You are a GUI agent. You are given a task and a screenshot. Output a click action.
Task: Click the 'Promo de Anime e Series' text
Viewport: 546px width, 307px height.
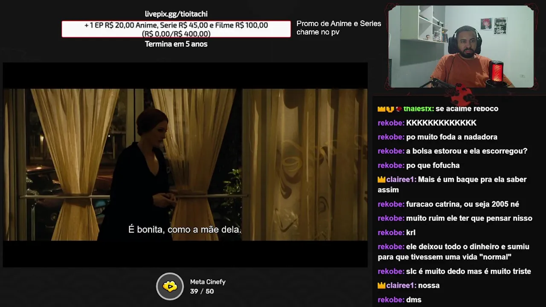pyautogui.click(x=339, y=23)
